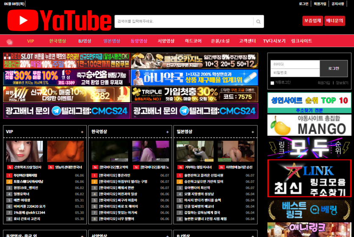Open the 동양영상 menu item

tap(139, 41)
